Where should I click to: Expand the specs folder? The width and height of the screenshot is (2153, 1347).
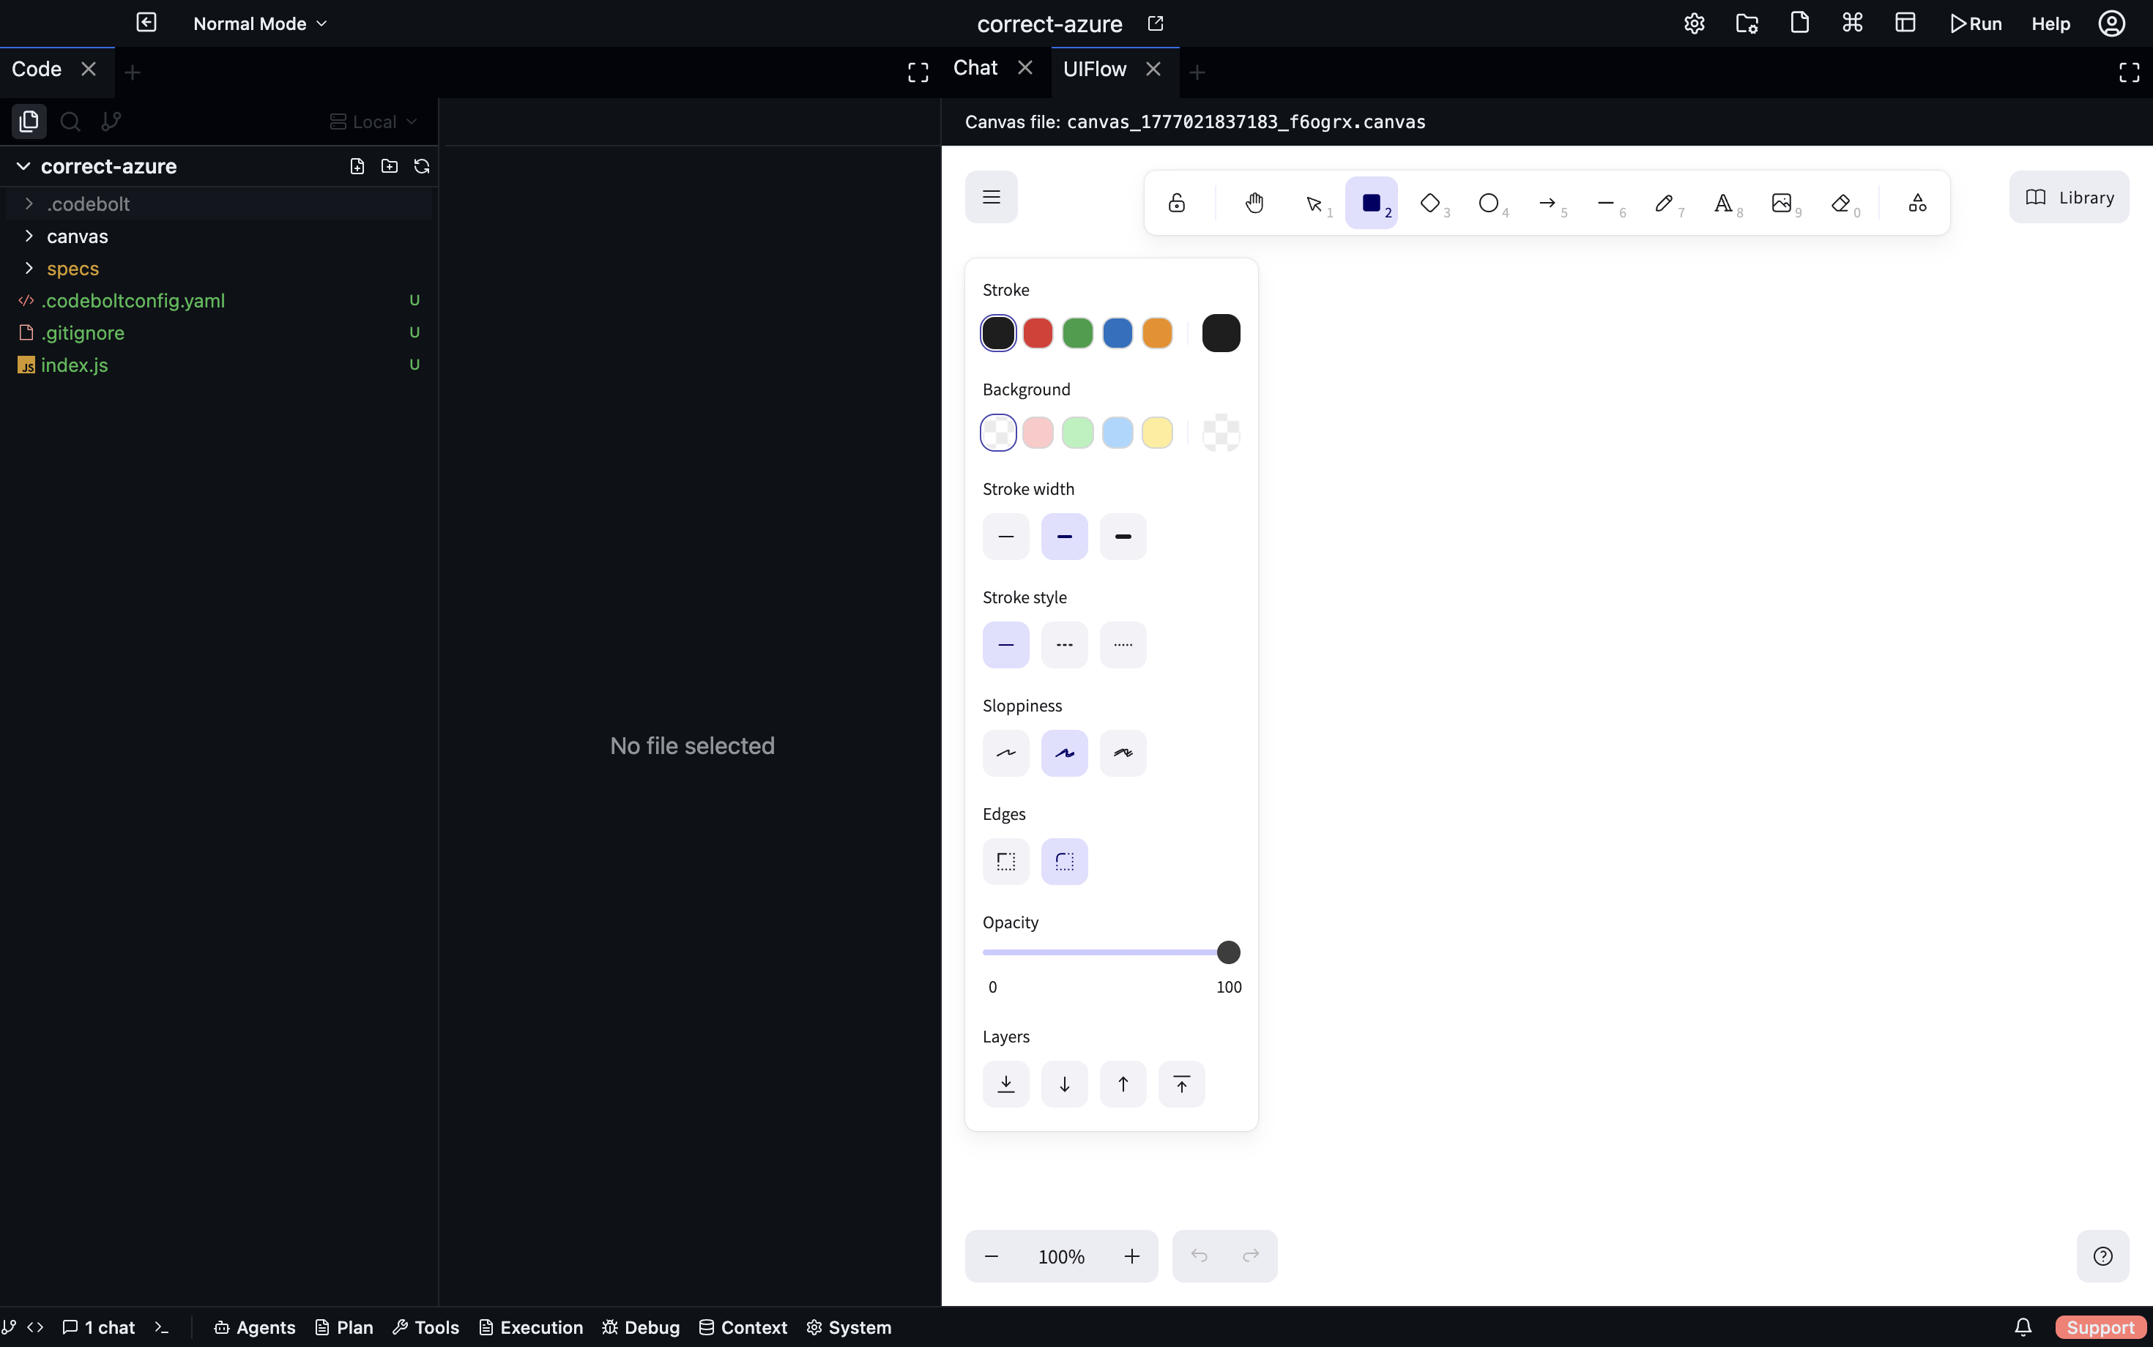pyautogui.click(x=218, y=268)
